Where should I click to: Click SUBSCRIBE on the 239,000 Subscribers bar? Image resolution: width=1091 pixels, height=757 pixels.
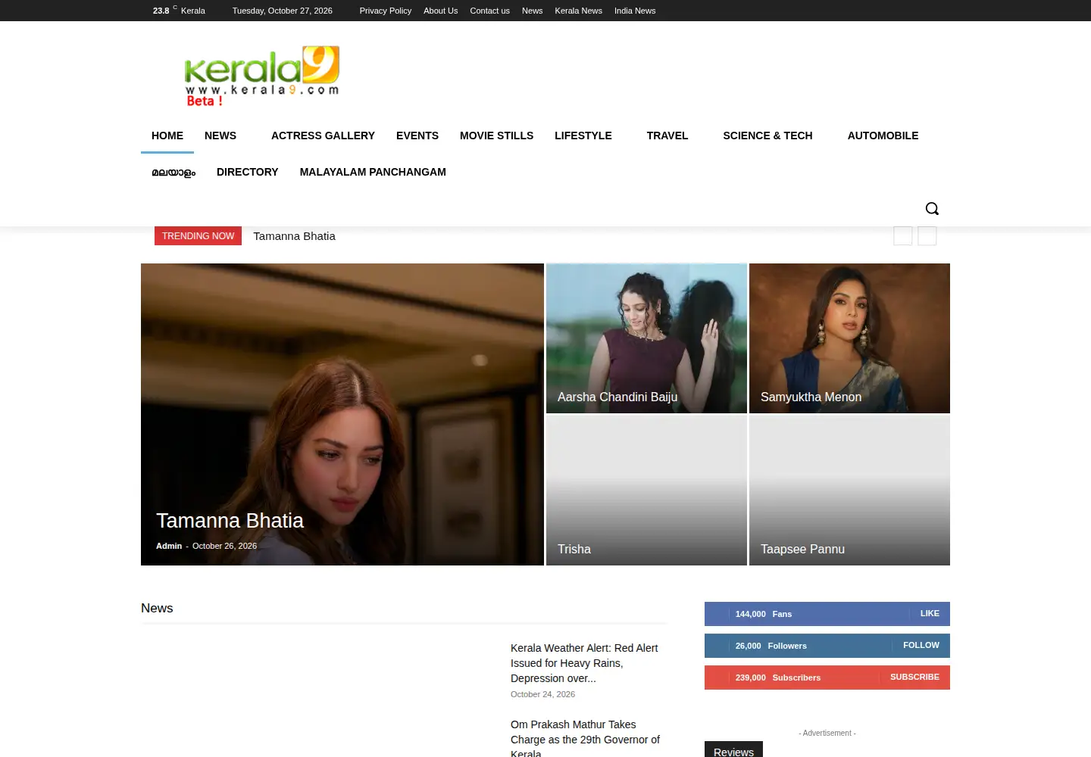click(914, 677)
